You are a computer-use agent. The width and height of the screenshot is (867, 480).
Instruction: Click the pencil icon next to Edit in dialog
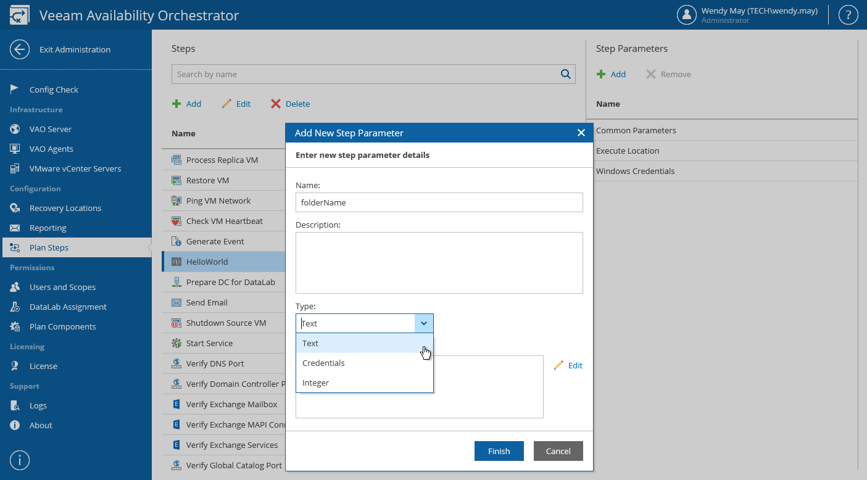(x=559, y=365)
